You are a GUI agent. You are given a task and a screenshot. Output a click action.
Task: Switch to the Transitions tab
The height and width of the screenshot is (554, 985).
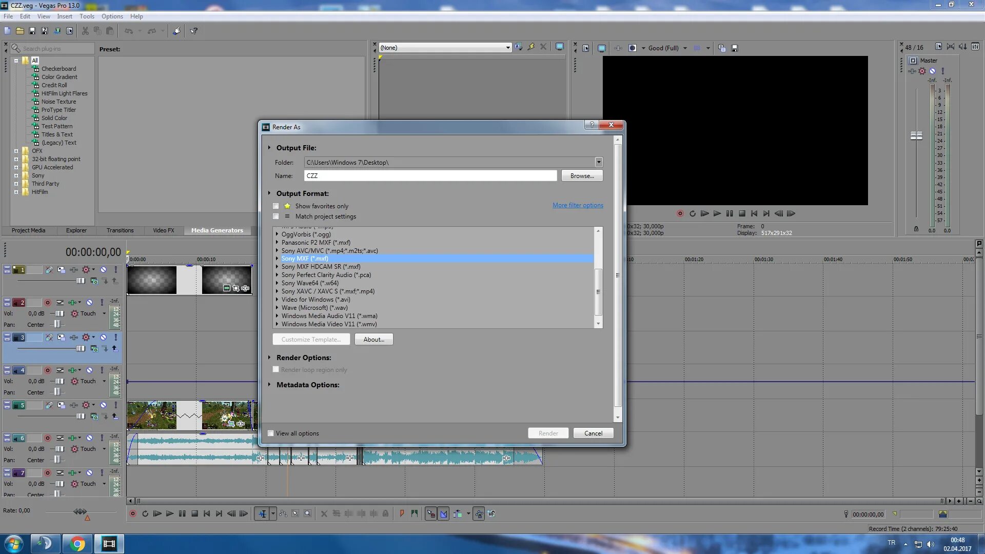click(120, 230)
